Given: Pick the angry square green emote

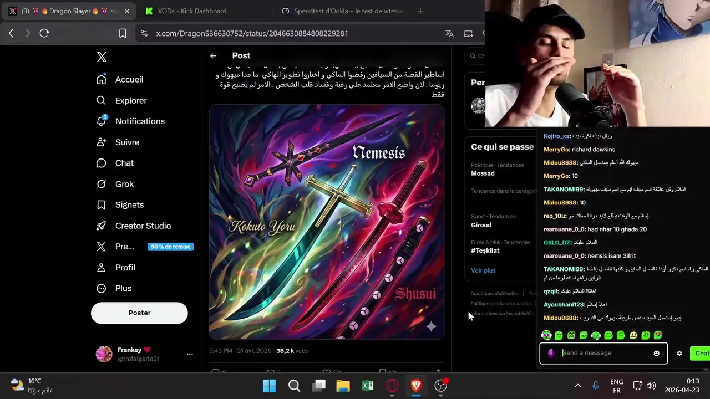Looking at the screenshot, I should point(571,335).
